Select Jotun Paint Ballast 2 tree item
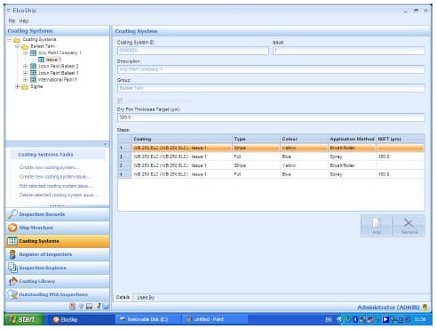Viewport: 437px width, 329px height. pos(59,66)
